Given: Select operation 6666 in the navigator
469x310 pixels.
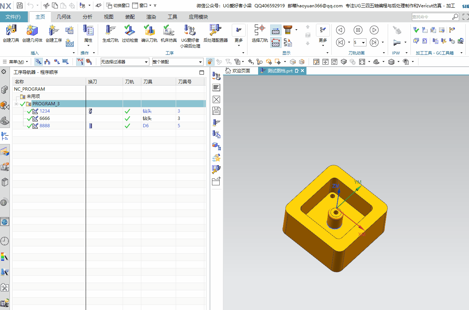Looking at the screenshot, I should 45,118.
